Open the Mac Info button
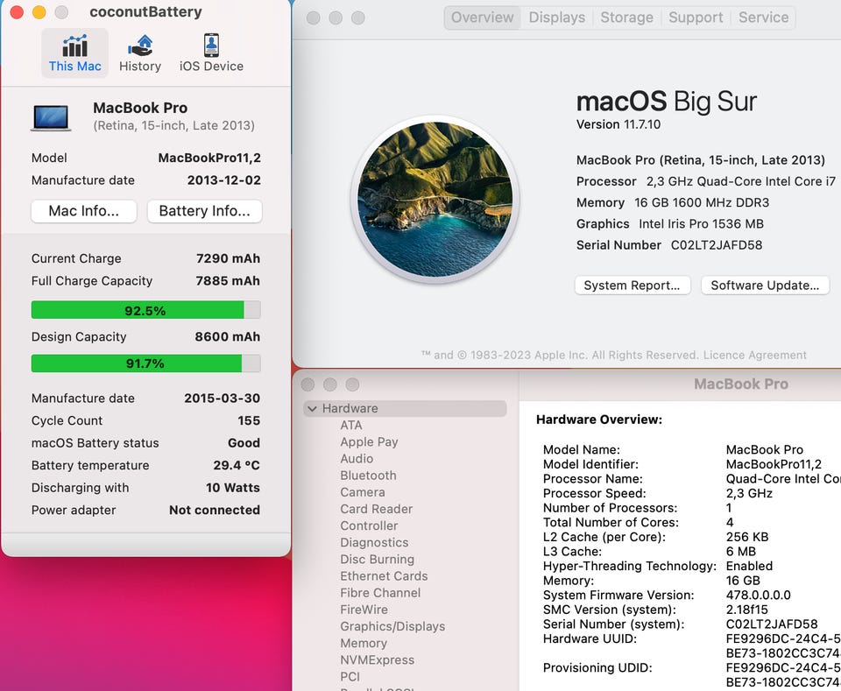841x691 pixels. [84, 211]
